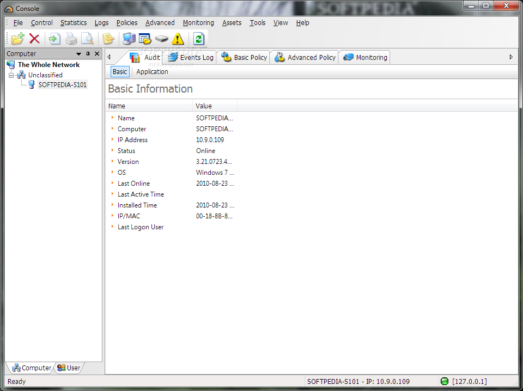Switch to the Monitoring tab
Screen dimensions: 523x391
coord(366,57)
